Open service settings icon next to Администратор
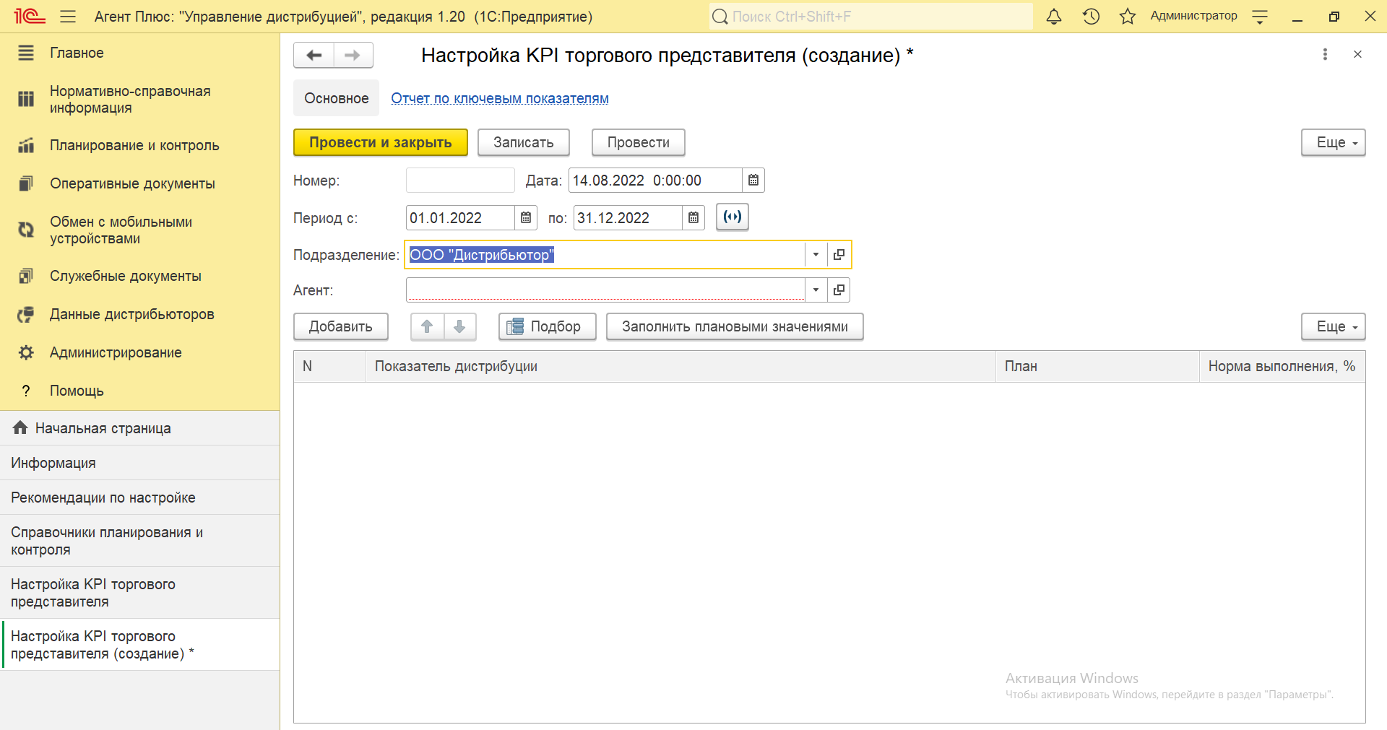Screen dimensions: 1387x730 tap(1260, 17)
